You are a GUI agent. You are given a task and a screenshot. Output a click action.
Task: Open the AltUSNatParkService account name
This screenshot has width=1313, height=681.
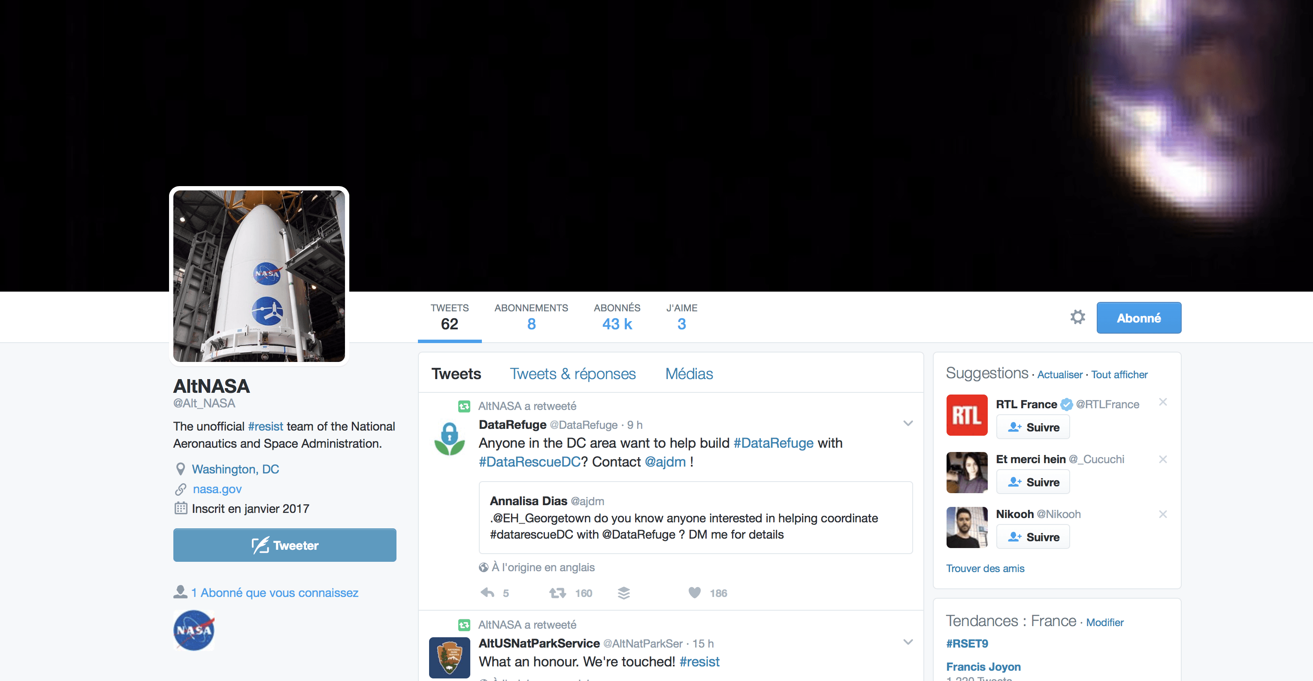[x=539, y=643]
